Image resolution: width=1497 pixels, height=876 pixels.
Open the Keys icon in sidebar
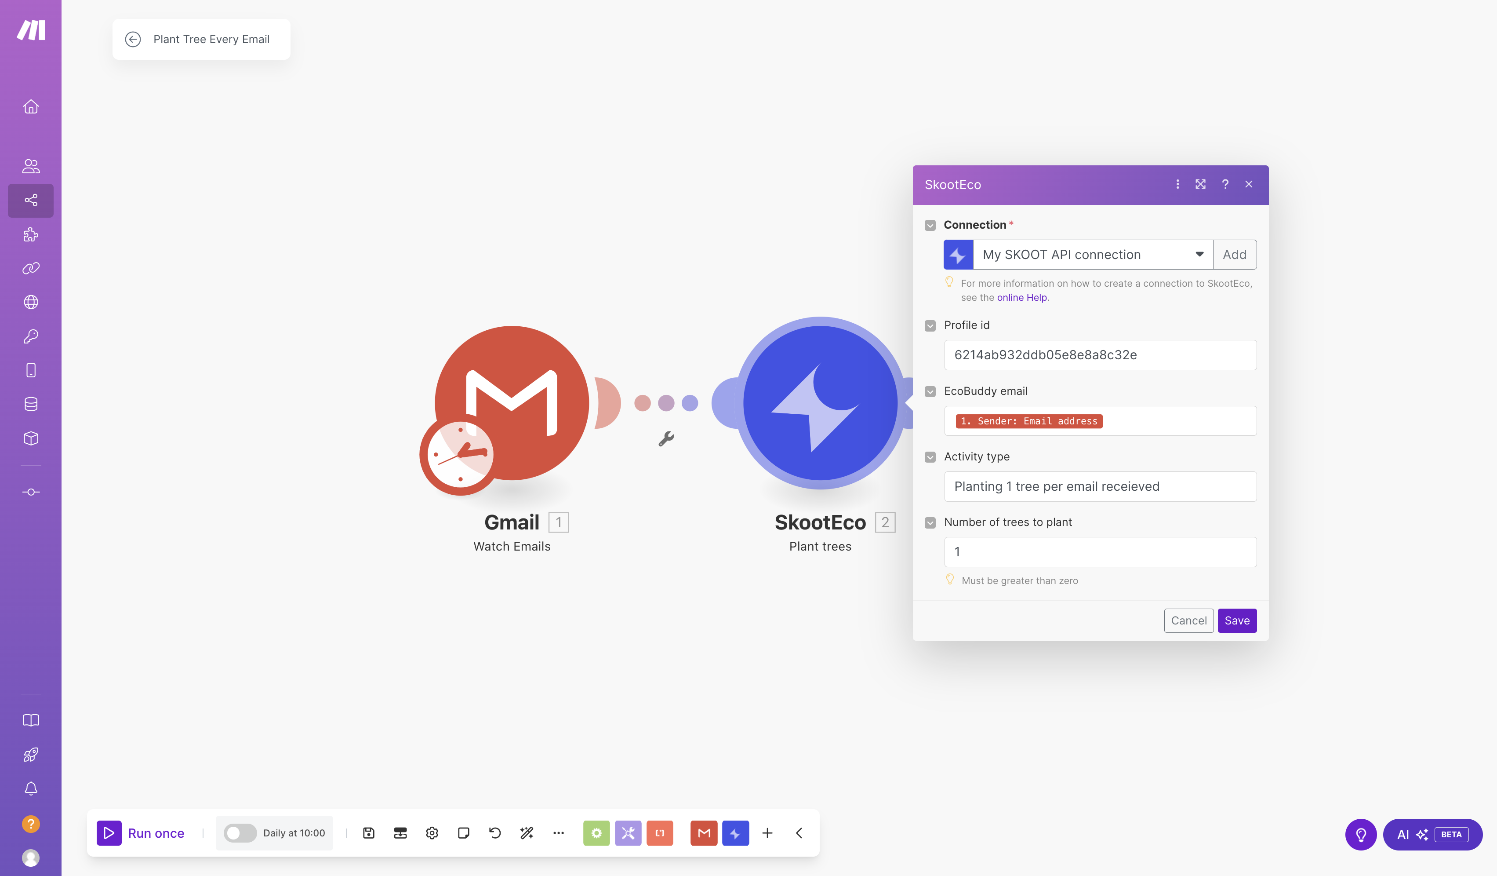coord(31,336)
